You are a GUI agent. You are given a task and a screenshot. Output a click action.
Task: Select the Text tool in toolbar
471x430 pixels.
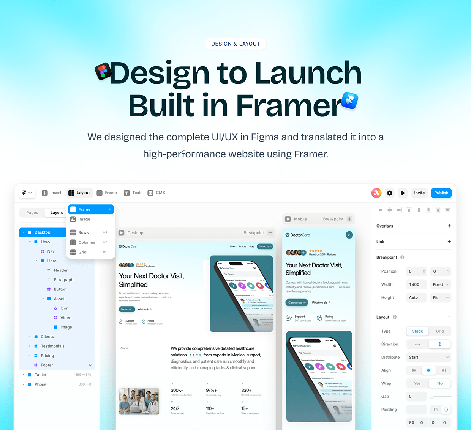point(132,193)
